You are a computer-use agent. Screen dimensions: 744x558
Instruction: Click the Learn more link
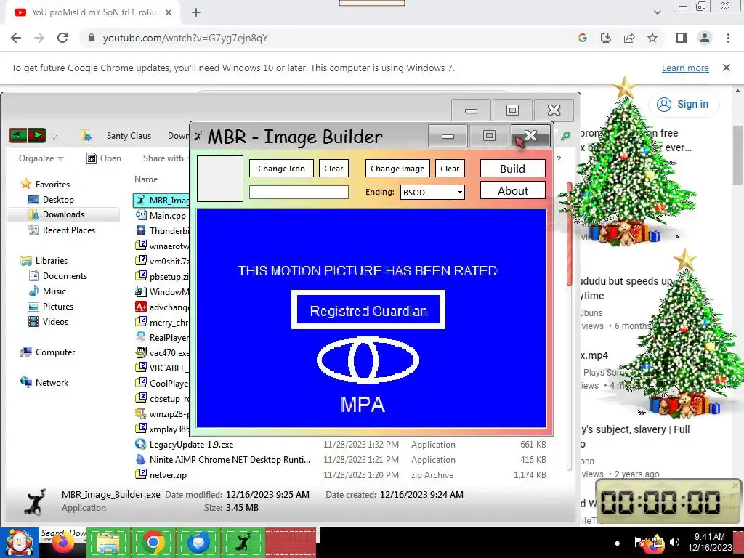(685, 68)
